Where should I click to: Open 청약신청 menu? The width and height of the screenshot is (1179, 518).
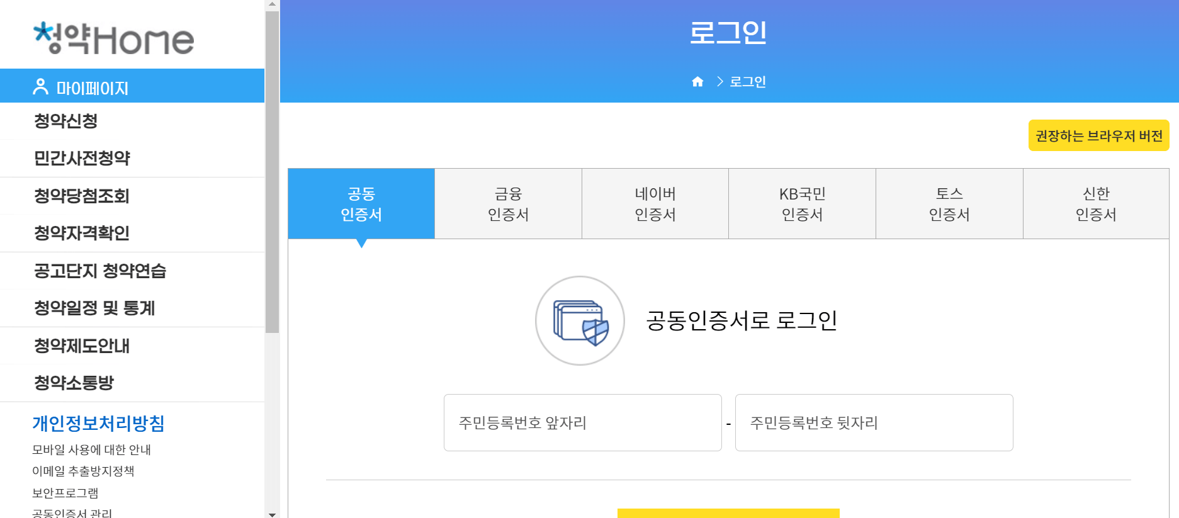(x=66, y=121)
